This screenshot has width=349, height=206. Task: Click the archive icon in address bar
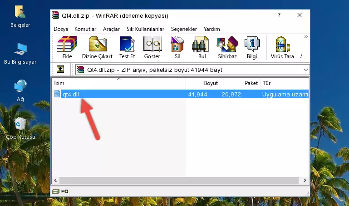[80, 70]
